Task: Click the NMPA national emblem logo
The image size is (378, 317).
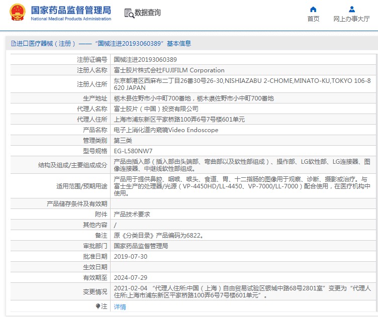Action: click(18, 12)
